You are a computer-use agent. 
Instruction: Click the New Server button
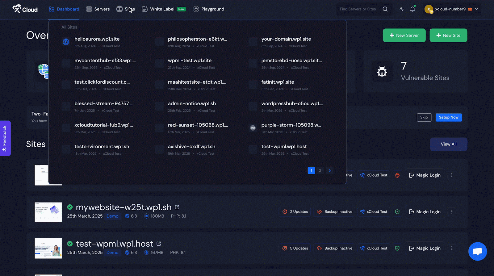click(x=404, y=35)
